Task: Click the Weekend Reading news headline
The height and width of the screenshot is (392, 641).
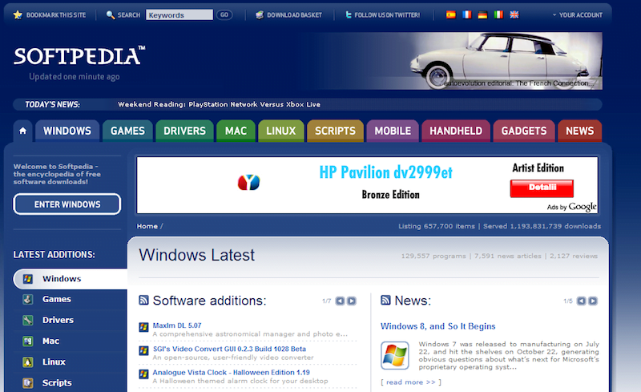Action: (x=219, y=105)
